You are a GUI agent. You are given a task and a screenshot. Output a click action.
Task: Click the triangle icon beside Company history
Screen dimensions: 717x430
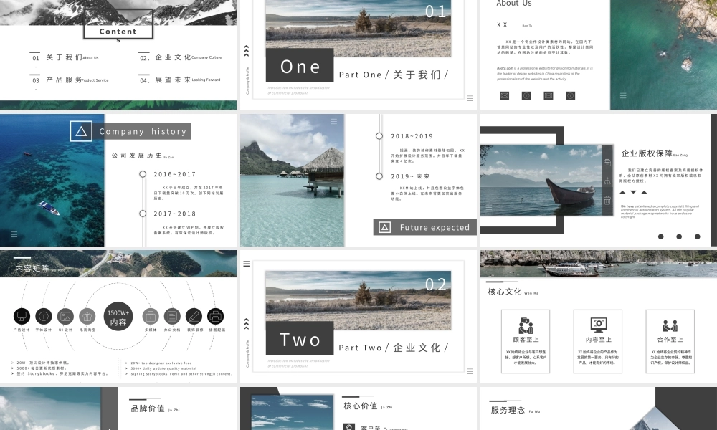click(82, 131)
